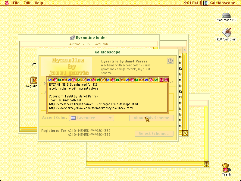Viewport: 241px width, 181px height.
Task: Click the collapse box on the gem title bar
Action: (x=166, y=80)
